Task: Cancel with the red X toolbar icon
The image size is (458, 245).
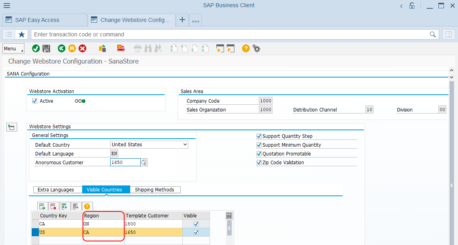Action: click(x=83, y=49)
